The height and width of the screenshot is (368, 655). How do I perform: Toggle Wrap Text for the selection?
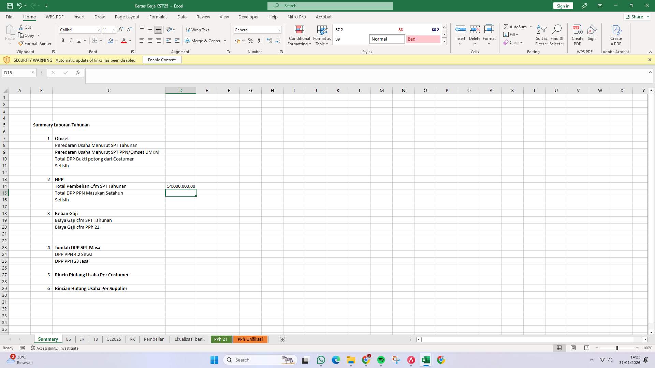[198, 30]
